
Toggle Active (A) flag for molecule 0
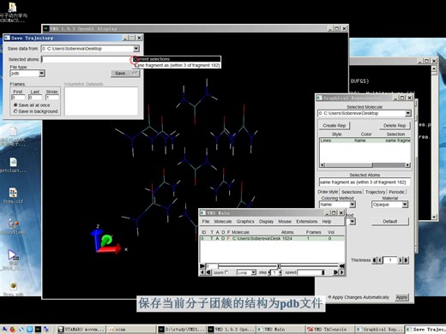pos(217,238)
